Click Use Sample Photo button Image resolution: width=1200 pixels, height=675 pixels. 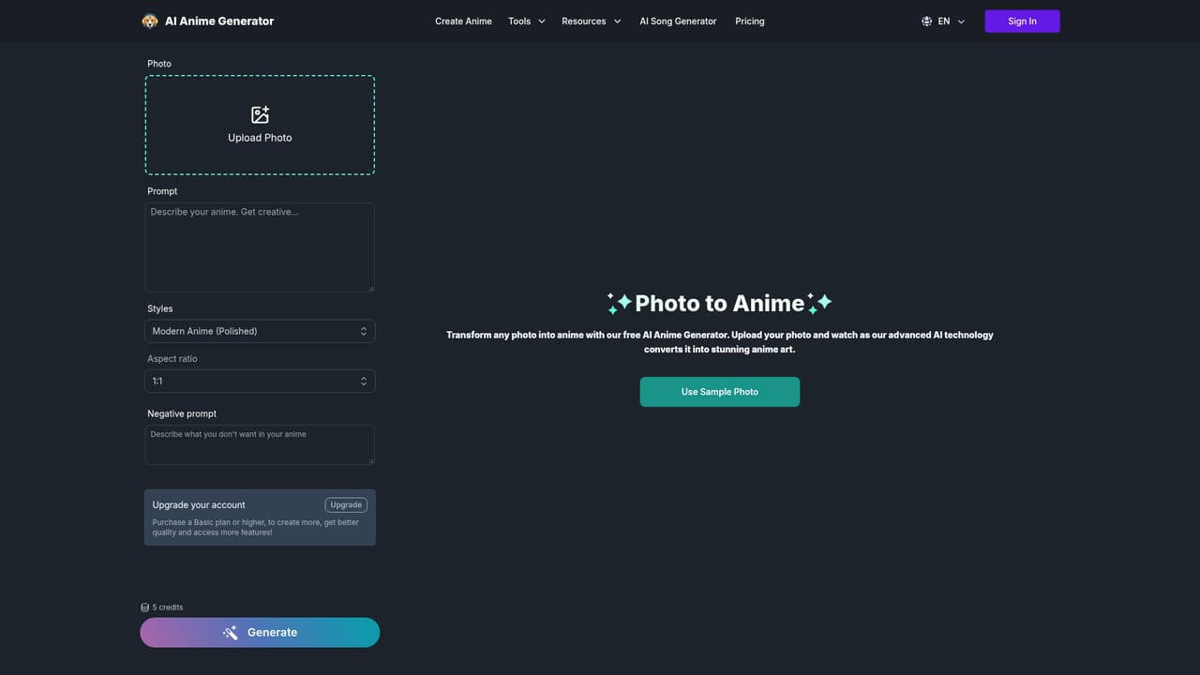pyautogui.click(x=720, y=392)
